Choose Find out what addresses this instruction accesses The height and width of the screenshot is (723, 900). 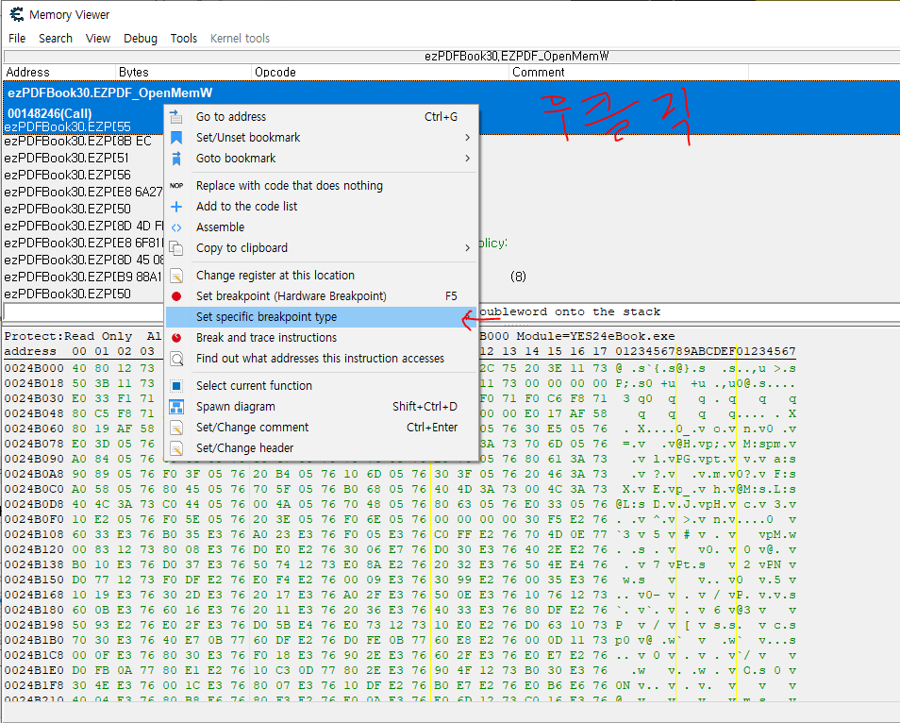coord(322,359)
